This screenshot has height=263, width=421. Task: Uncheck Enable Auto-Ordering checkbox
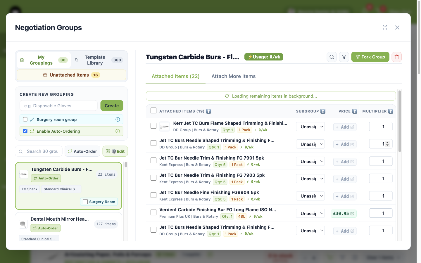tap(25, 131)
